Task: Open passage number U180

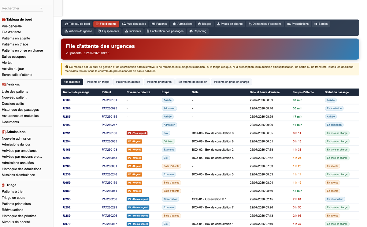Action: [x=67, y=100]
